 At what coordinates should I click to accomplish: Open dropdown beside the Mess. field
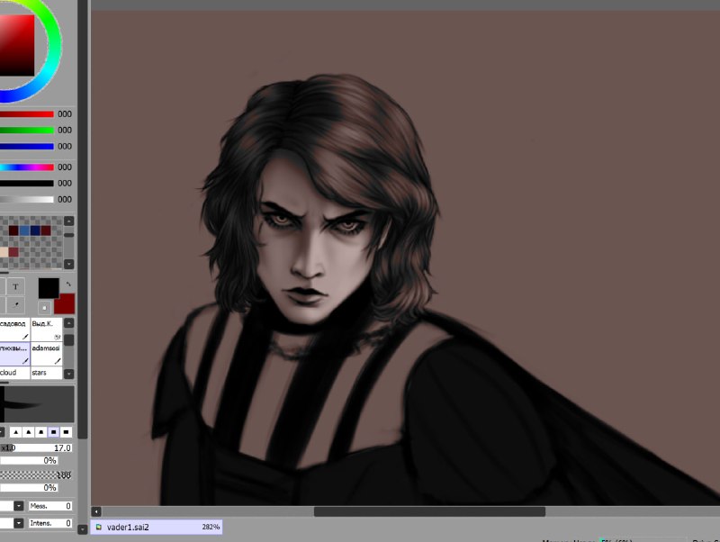click(18, 506)
